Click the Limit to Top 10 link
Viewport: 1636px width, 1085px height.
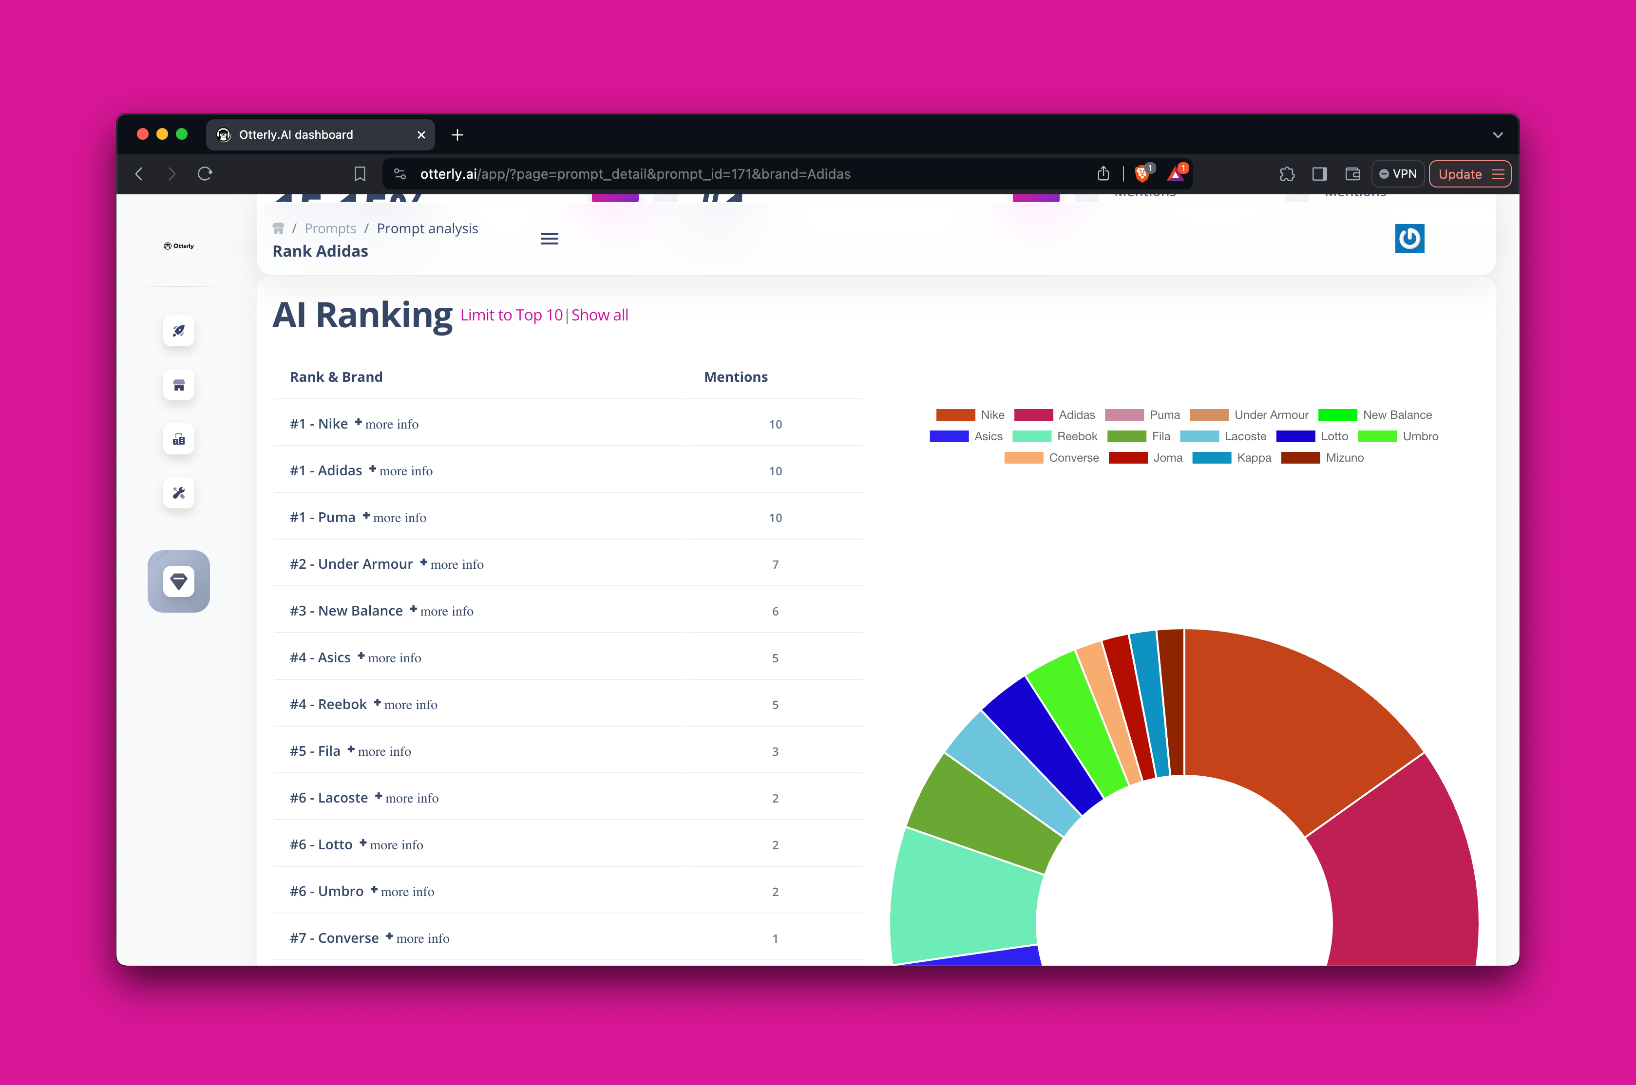click(512, 315)
